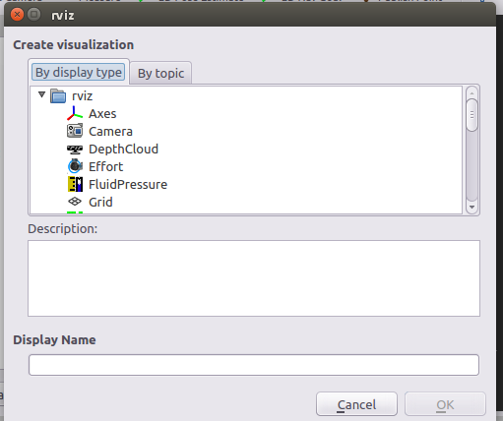
Task: Choose the Axes row label
Action: coord(102,114)
